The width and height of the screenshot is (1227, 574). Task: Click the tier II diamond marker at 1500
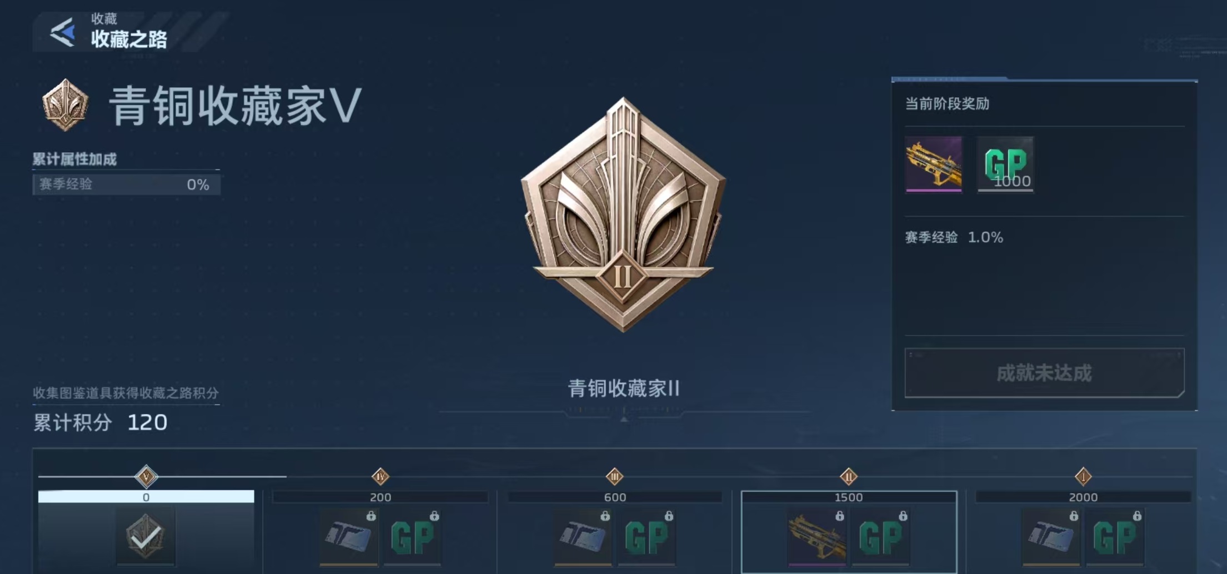(849, 476)
